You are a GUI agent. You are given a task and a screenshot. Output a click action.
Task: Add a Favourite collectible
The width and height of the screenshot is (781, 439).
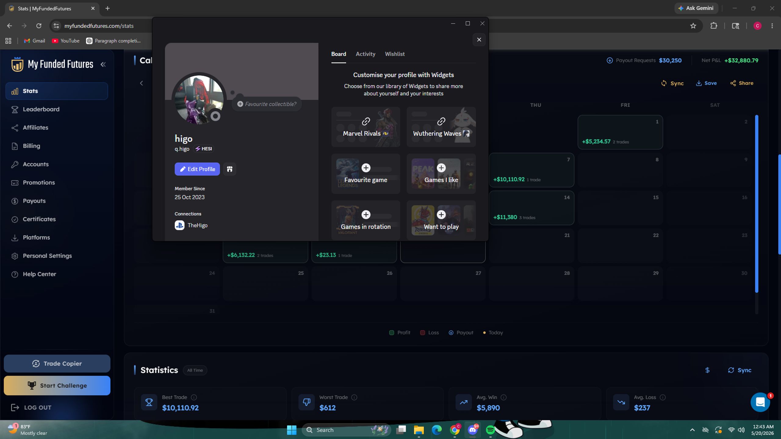(x=267, y=104)
